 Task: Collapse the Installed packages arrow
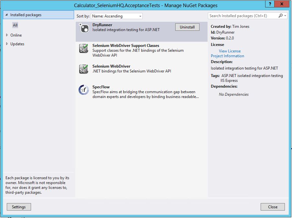[x=6, y=15]
